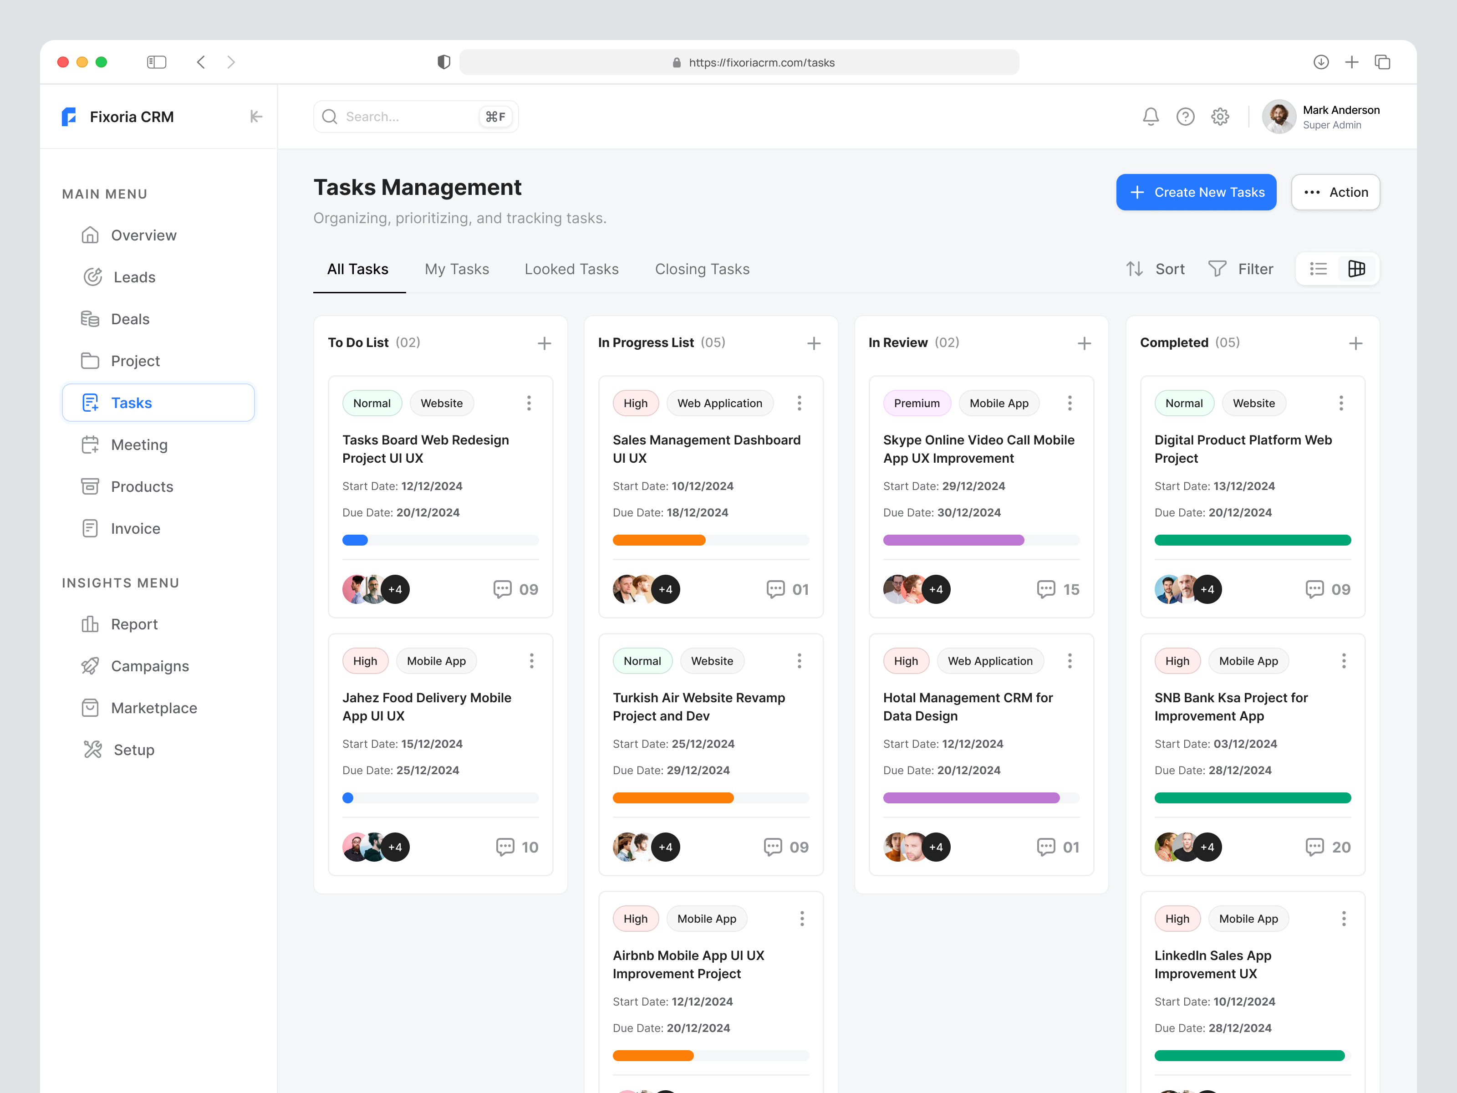
Task: Select Meeting from the main menu
Action: pos(139,444)
